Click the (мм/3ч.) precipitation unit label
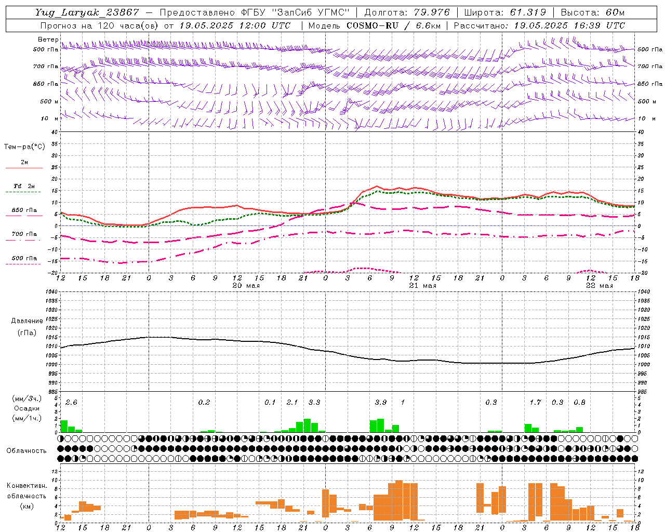Viewport: 665px width, 532px height. click(x=26, y=398)
